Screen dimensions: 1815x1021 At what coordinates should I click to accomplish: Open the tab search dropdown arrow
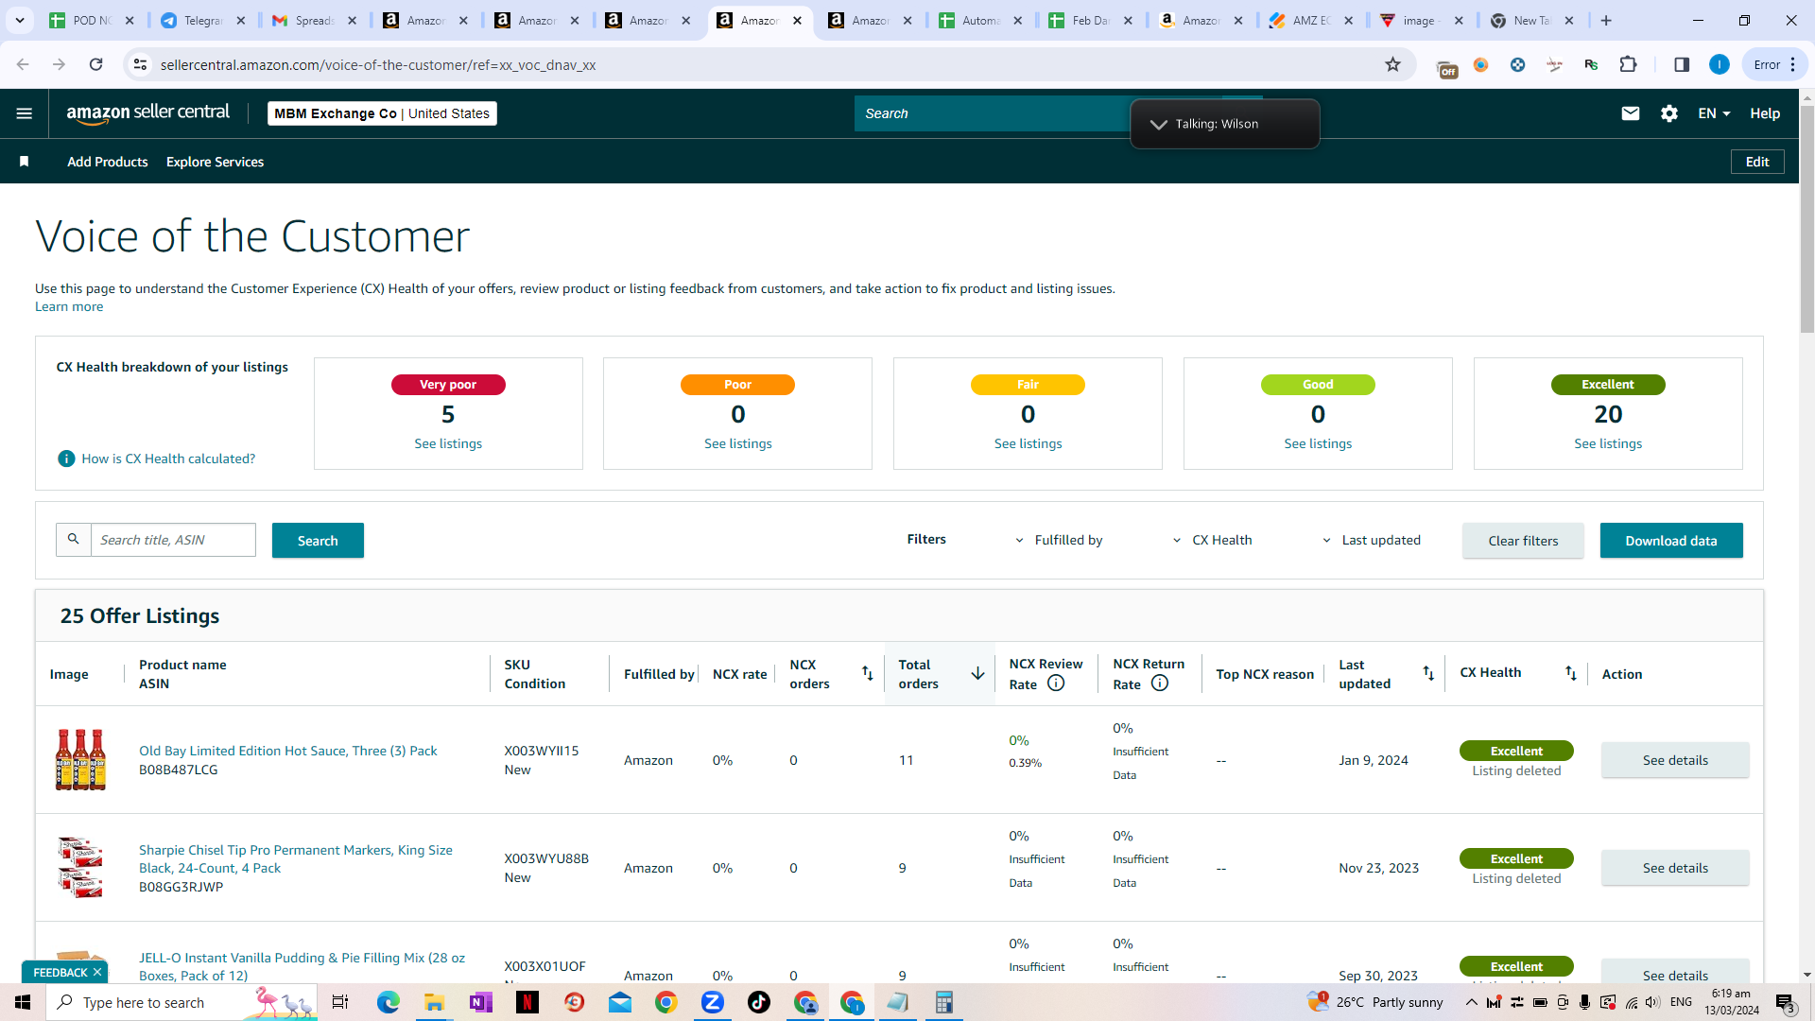20,20
